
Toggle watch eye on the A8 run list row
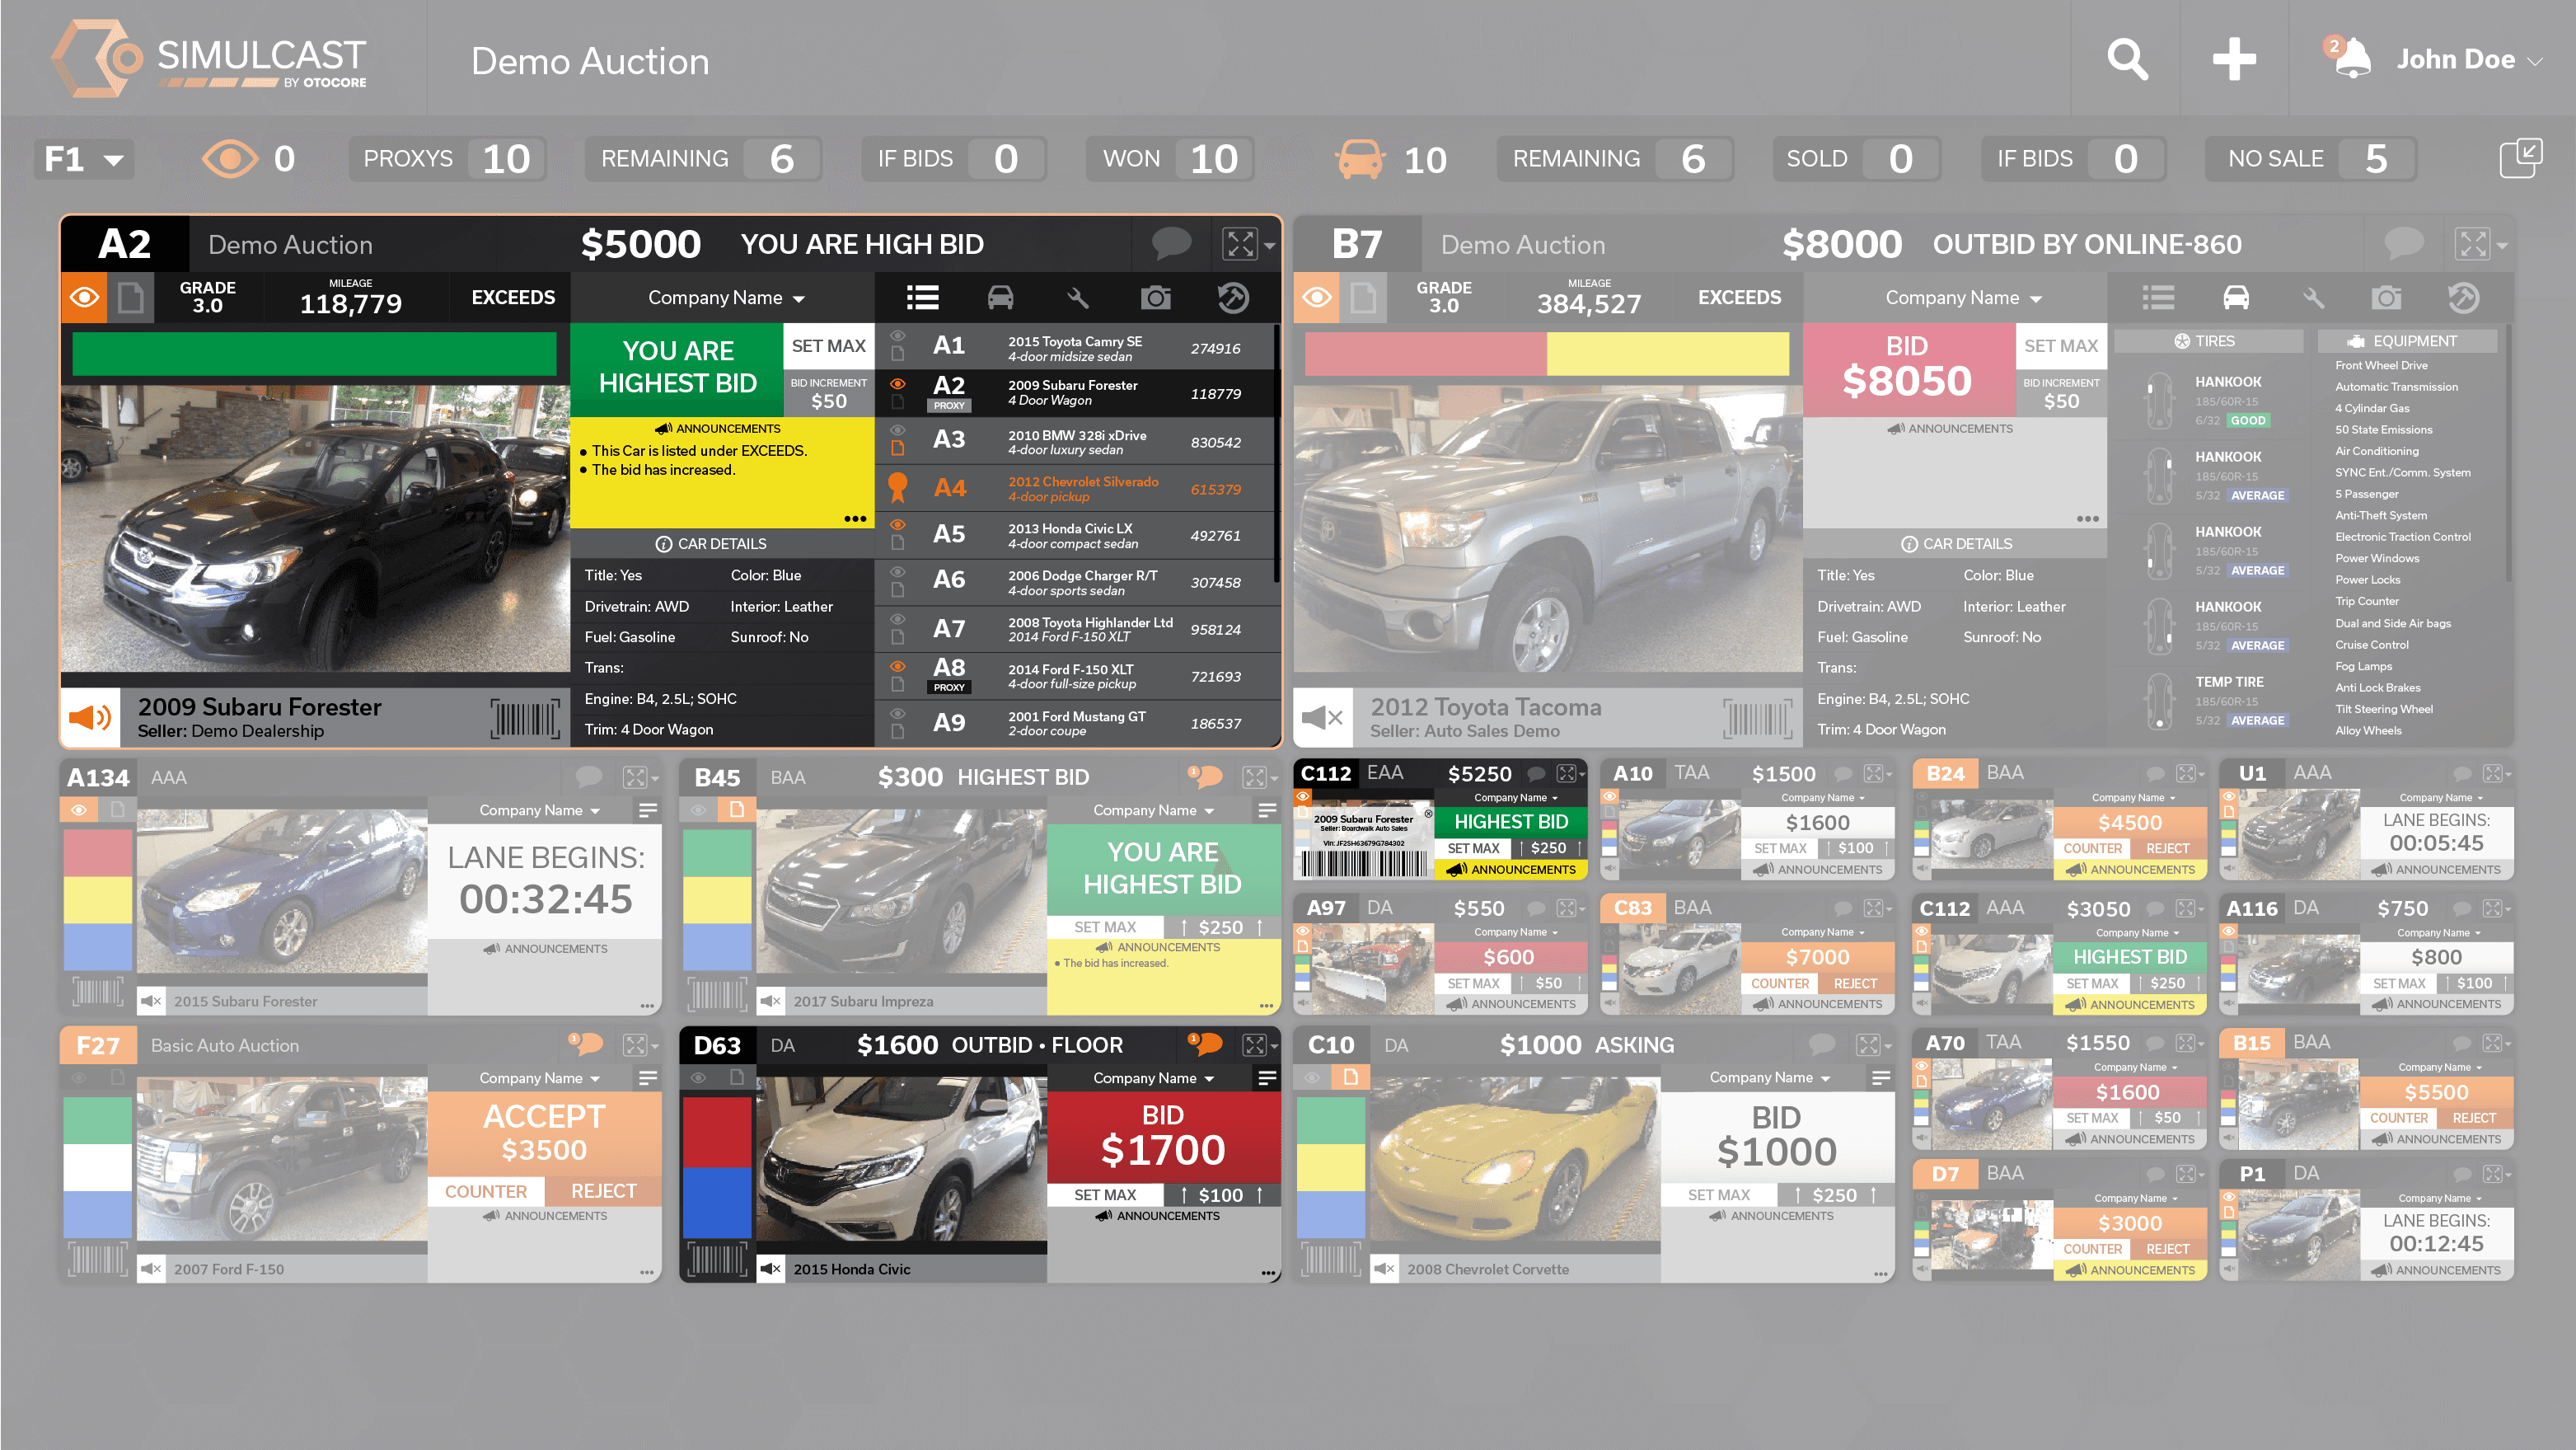[898, 666]
